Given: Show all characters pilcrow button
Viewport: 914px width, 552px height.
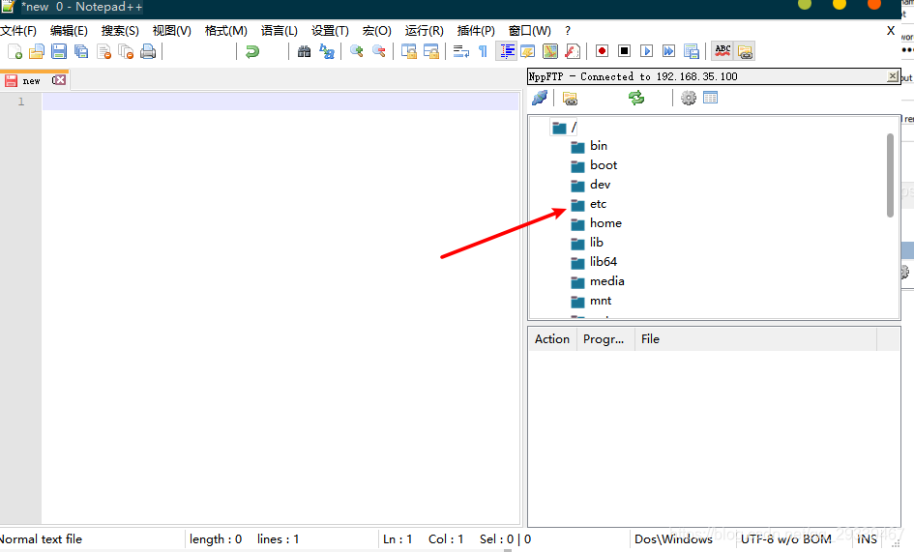Looking at the screenshot, I should click(x=483, y=51).
